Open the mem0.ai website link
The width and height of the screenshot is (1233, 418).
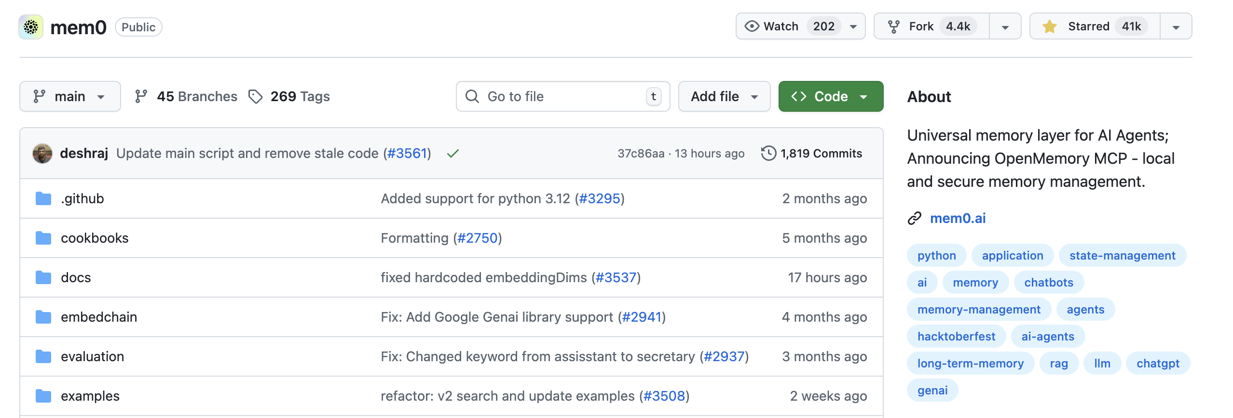pyautogui.click(x=958, y=219)
